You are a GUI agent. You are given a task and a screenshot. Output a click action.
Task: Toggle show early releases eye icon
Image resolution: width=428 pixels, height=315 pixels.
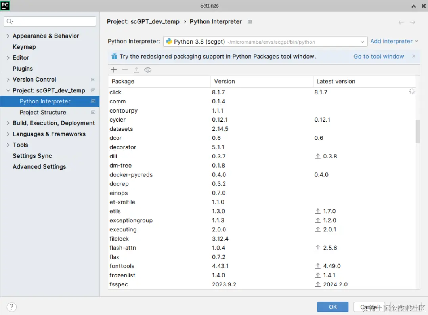[148, 70]
